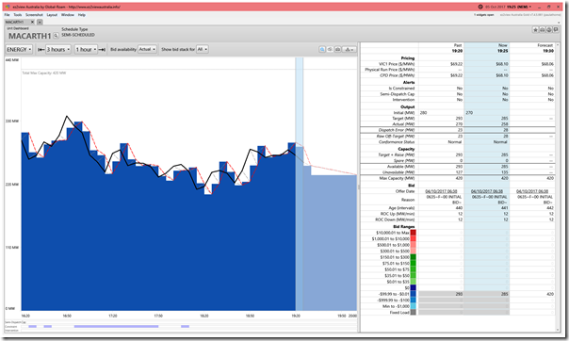Click the Past 19:20 column header
Screen dimensions: 569x341
click(x=441, y=48)
